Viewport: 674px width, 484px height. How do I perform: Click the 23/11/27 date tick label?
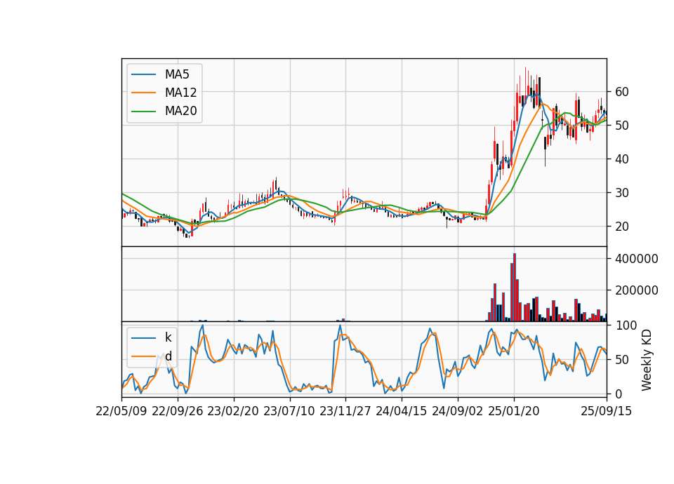[345, 411]
